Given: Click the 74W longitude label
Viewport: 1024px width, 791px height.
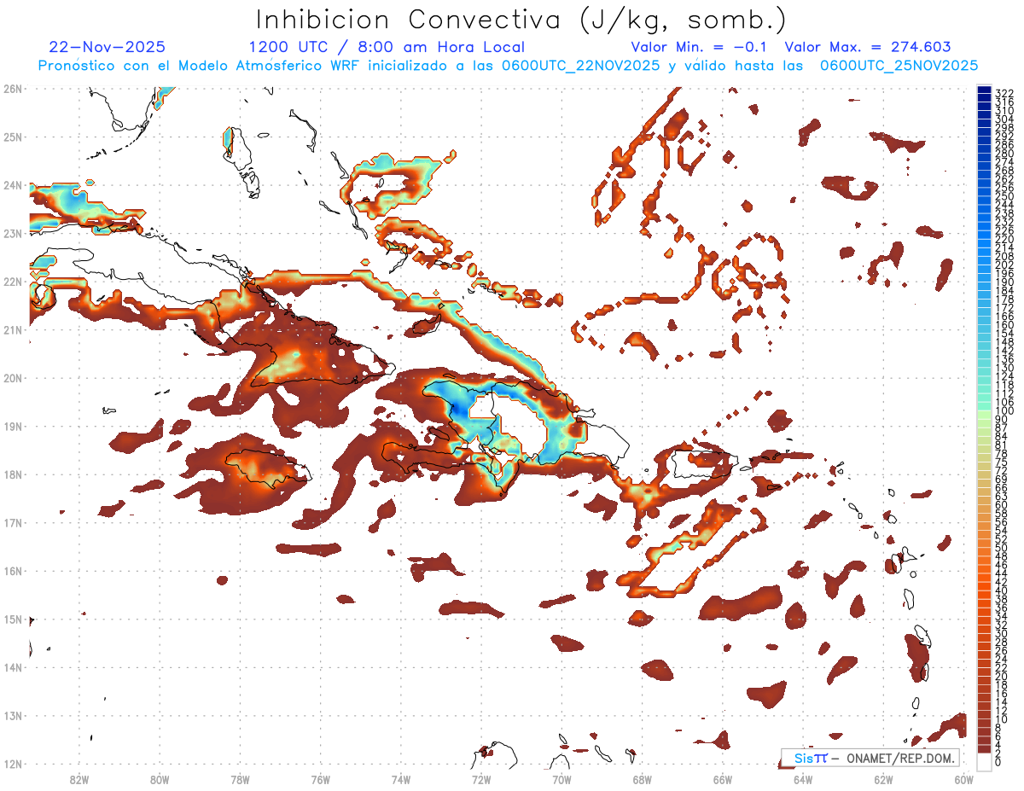Looking at the screenshot, I should (x=401, y=778).
